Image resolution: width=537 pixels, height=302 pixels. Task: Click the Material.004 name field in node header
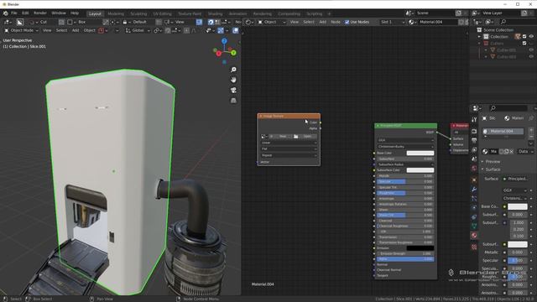438,22
